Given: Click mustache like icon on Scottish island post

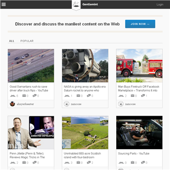Looking at the screenshot, I should tap(67, 162).
